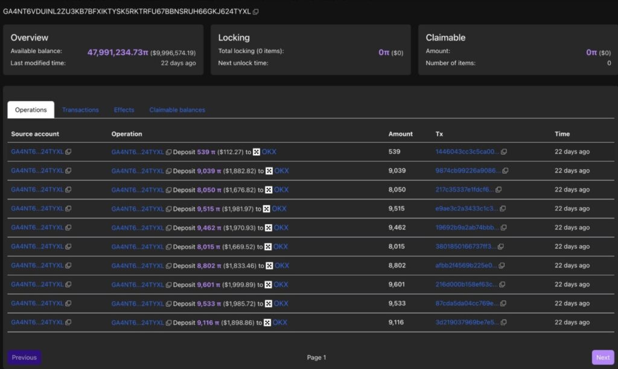The height and width of the screenshot is (369, 618).
Task: Copy source account in the 9,601 deposit row
Action: tap(68, 284)
